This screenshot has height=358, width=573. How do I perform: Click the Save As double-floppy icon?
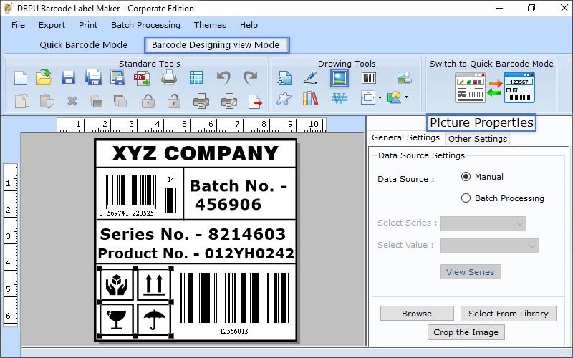[93, 78]
